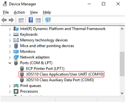
Task: Expand the Network adapters node
Action: (10, 58)
